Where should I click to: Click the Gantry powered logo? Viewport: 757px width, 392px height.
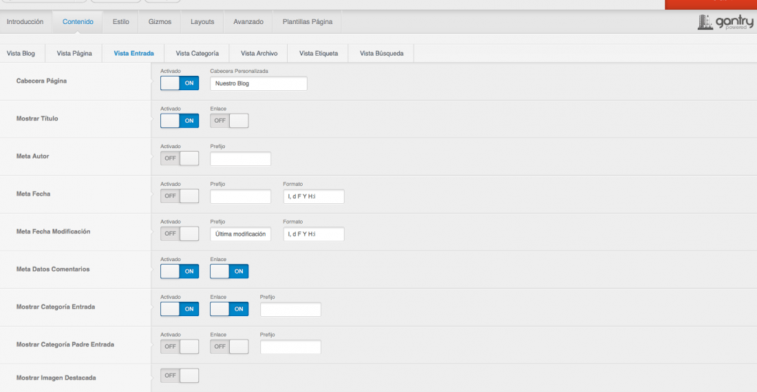click(725, 22)
